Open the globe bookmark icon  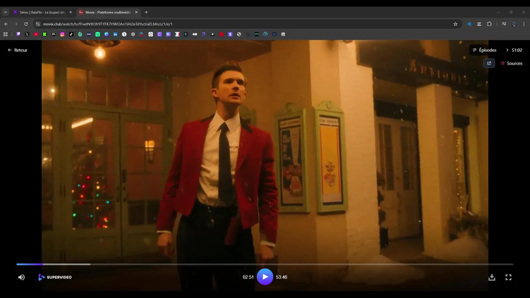[239, 34]
